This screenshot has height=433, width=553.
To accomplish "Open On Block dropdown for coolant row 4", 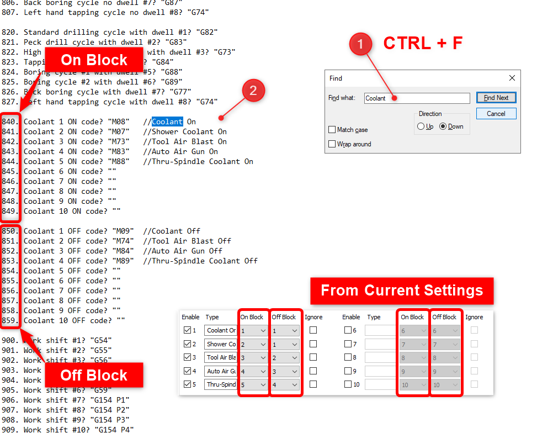I will click(x=253, y=372).
